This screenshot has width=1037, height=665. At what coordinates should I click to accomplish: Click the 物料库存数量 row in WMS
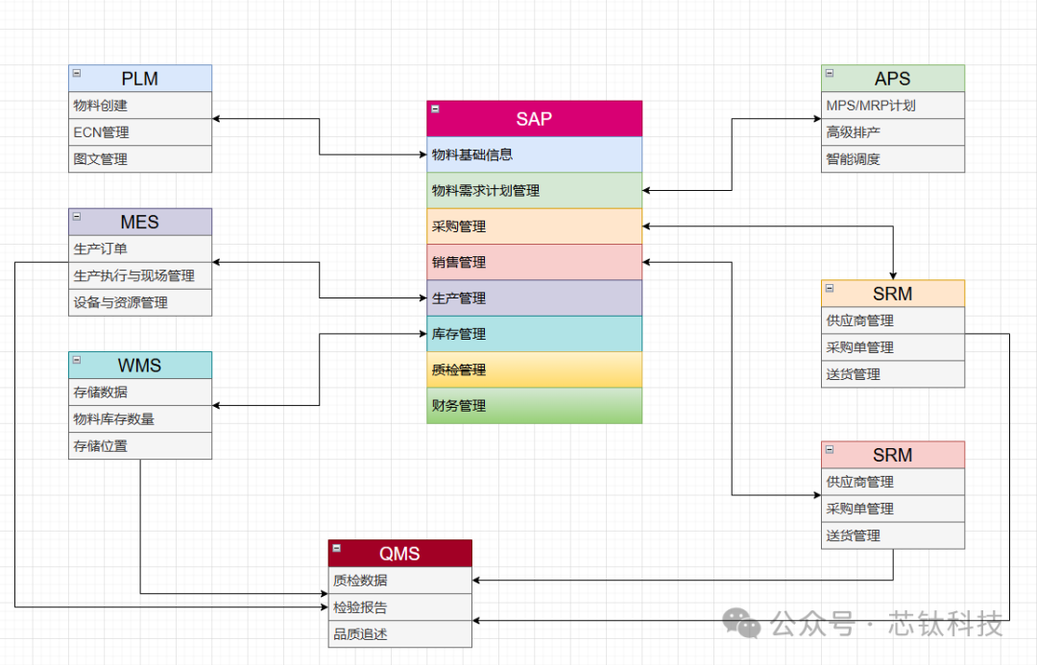click(x=140, y=418)
